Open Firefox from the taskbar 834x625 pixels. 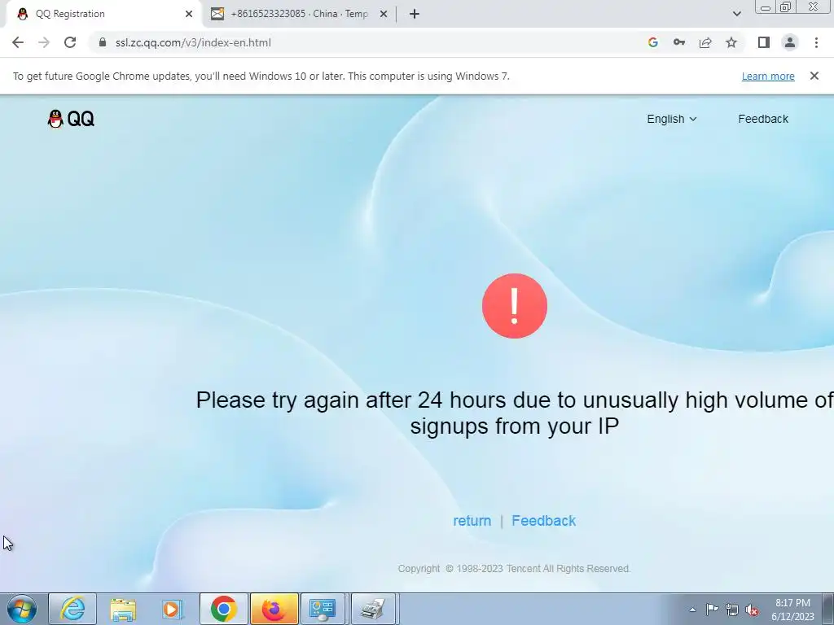274,609
